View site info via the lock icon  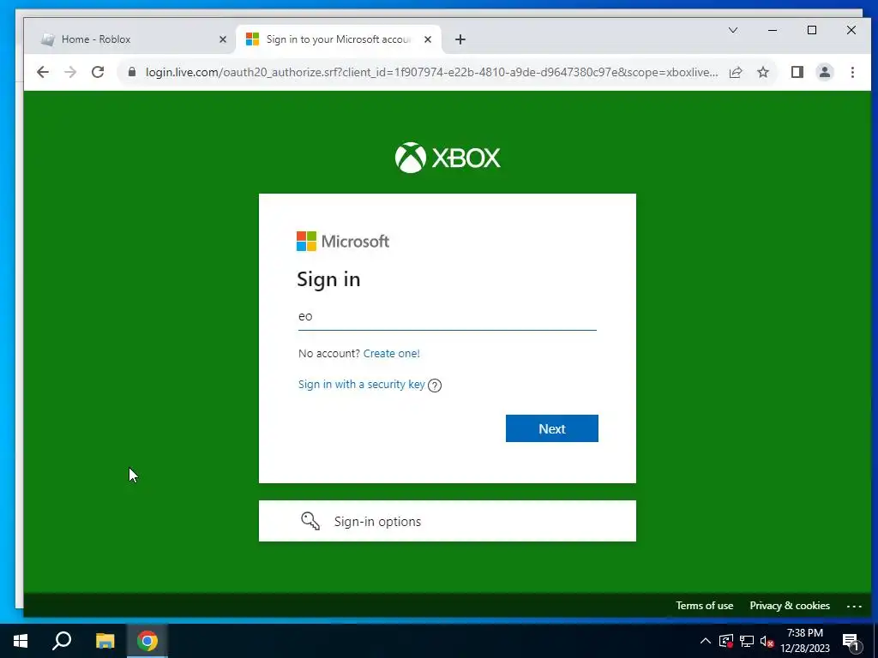pyautogui.click(x=132, y=72)
